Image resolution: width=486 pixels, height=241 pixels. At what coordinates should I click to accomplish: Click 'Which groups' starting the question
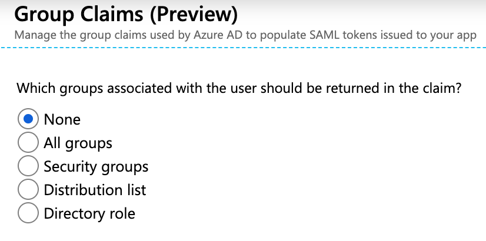tap(60, 89)
